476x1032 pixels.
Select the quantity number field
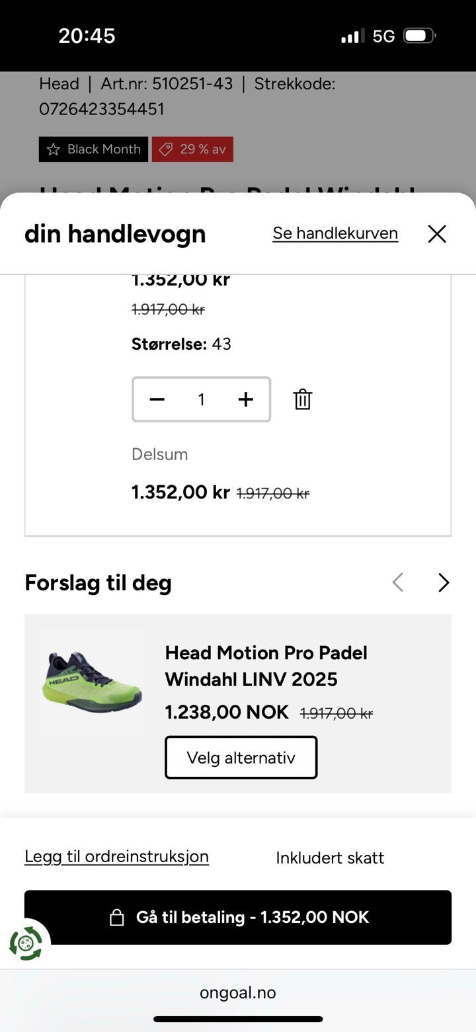pos(201,399)
